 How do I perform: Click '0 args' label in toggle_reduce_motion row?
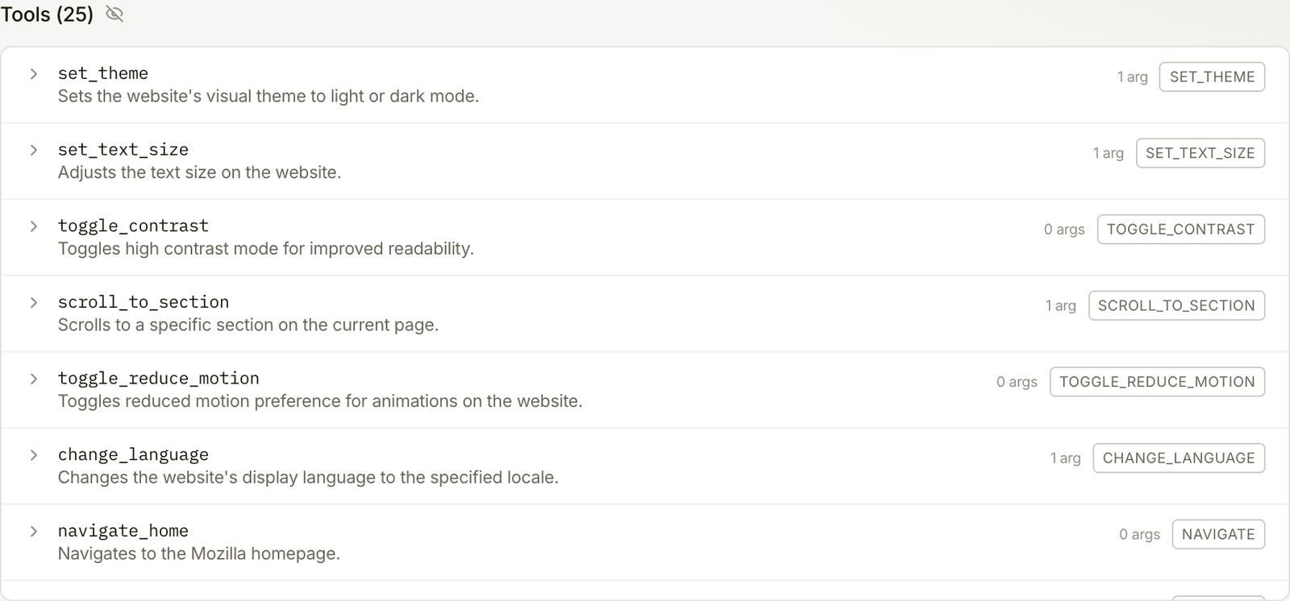tap(1017, 382)
